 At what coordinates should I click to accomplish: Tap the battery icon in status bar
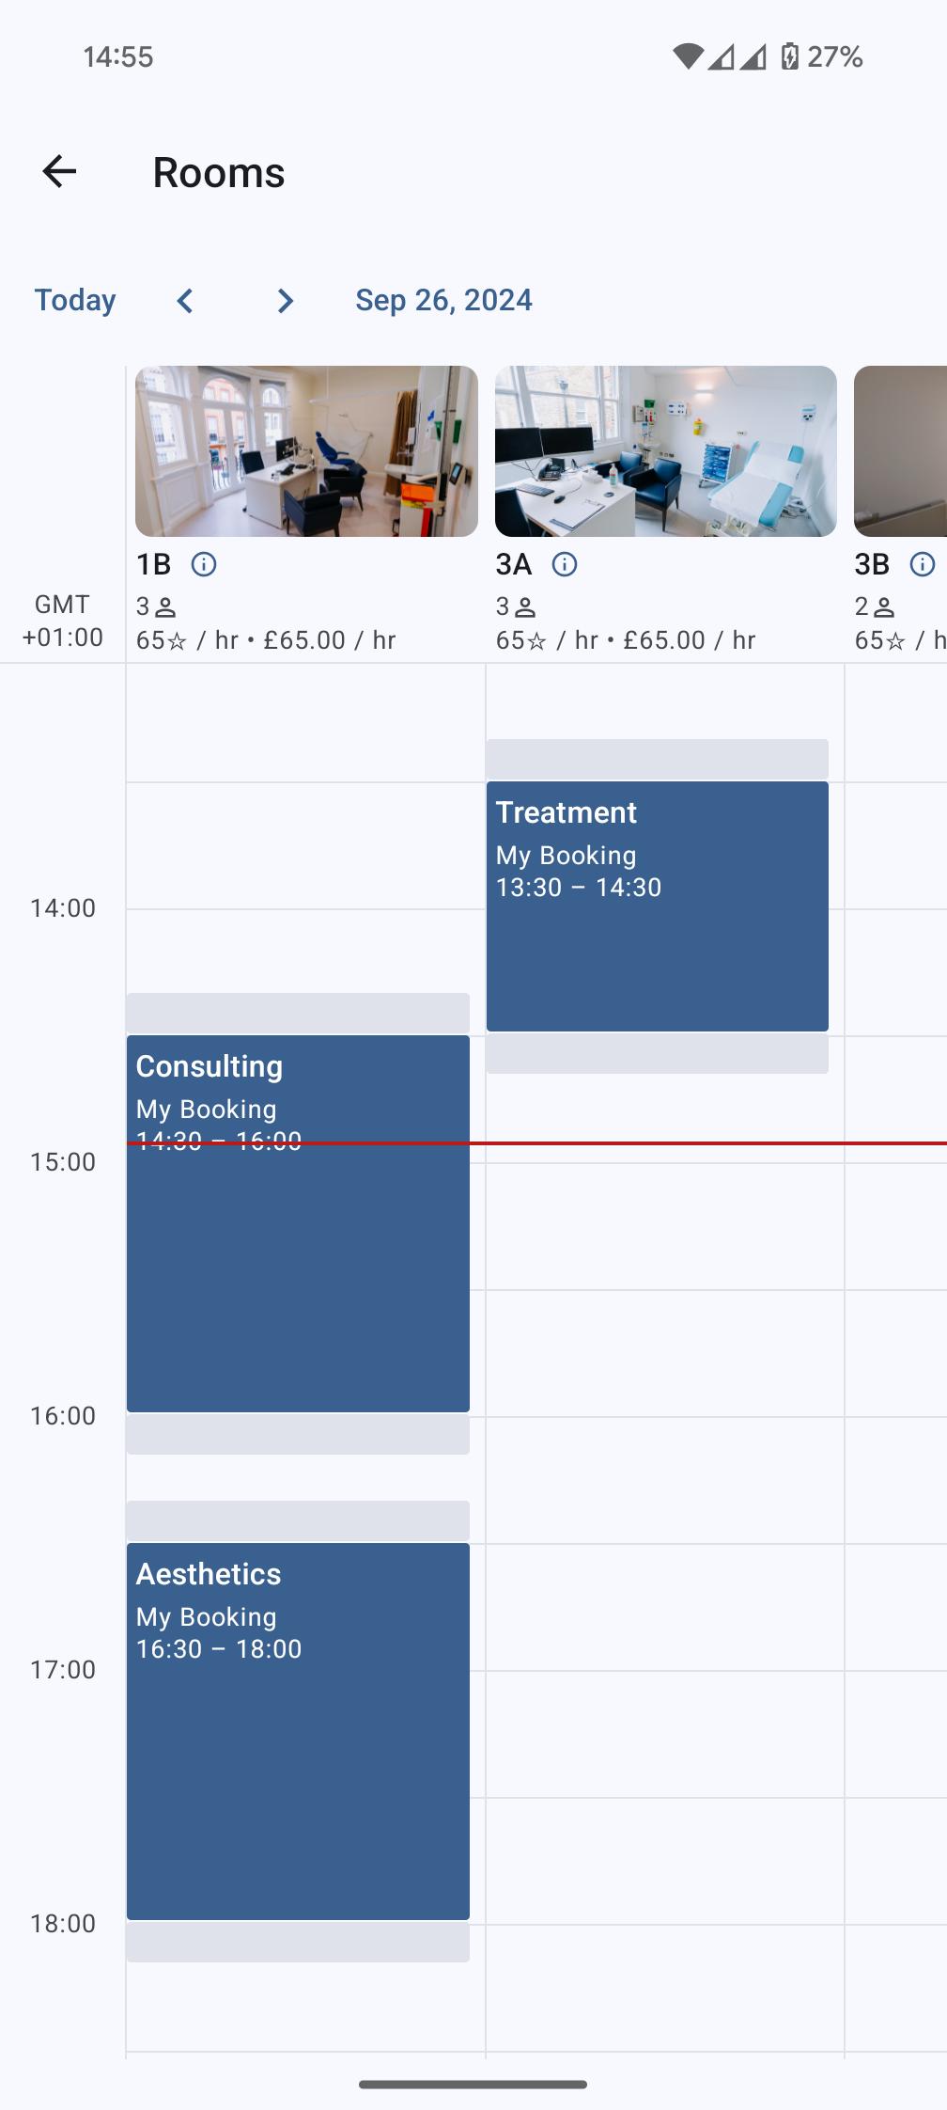tap(790, 56)
